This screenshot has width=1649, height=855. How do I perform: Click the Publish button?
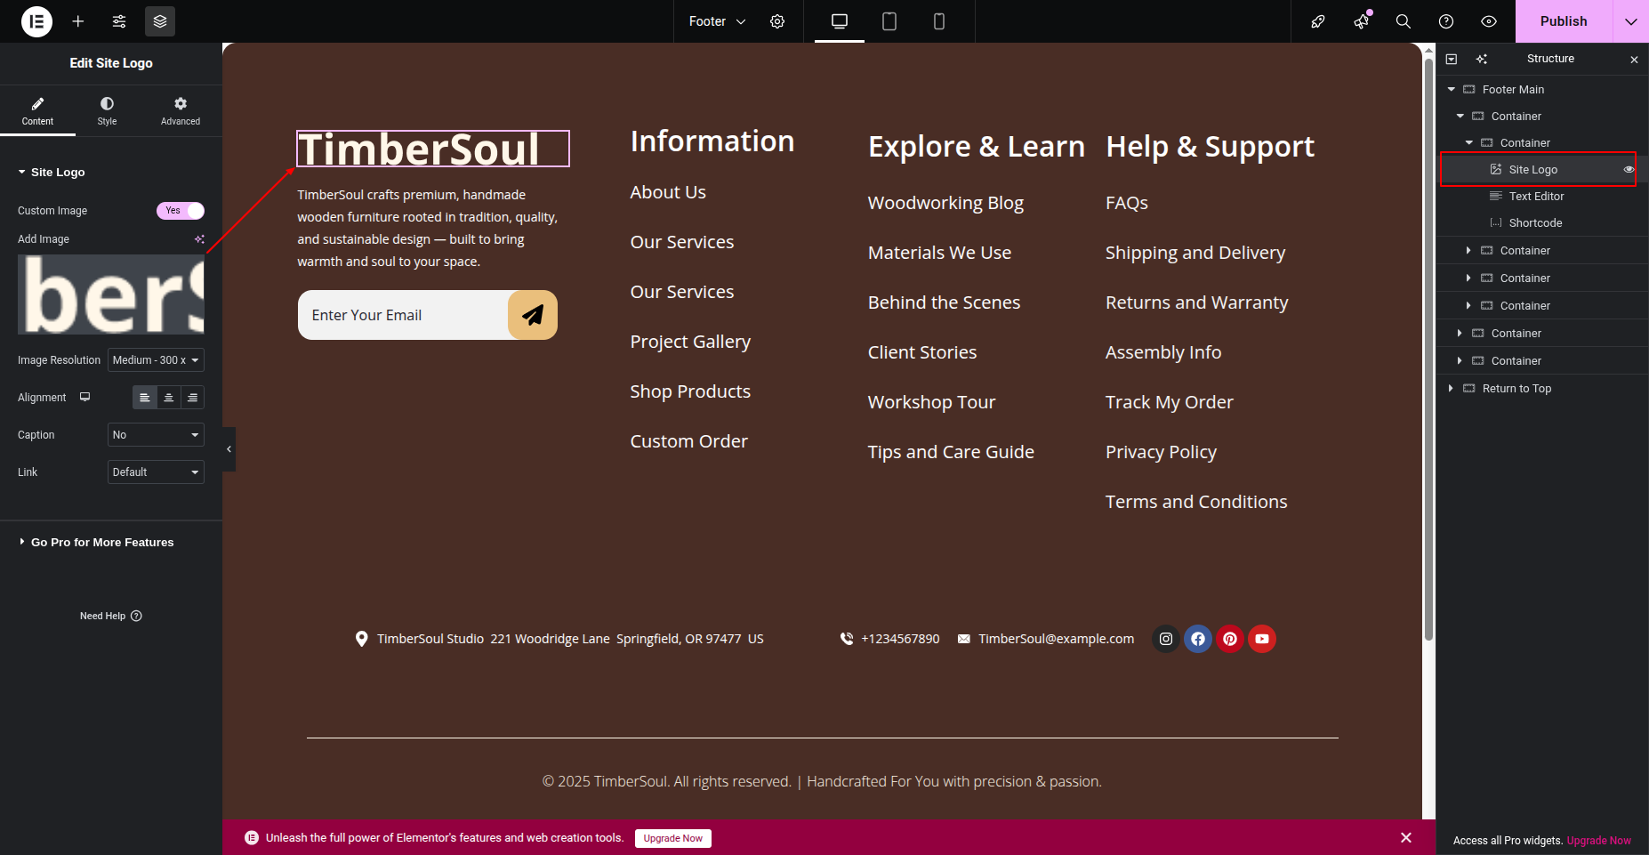pos(1563,21)
